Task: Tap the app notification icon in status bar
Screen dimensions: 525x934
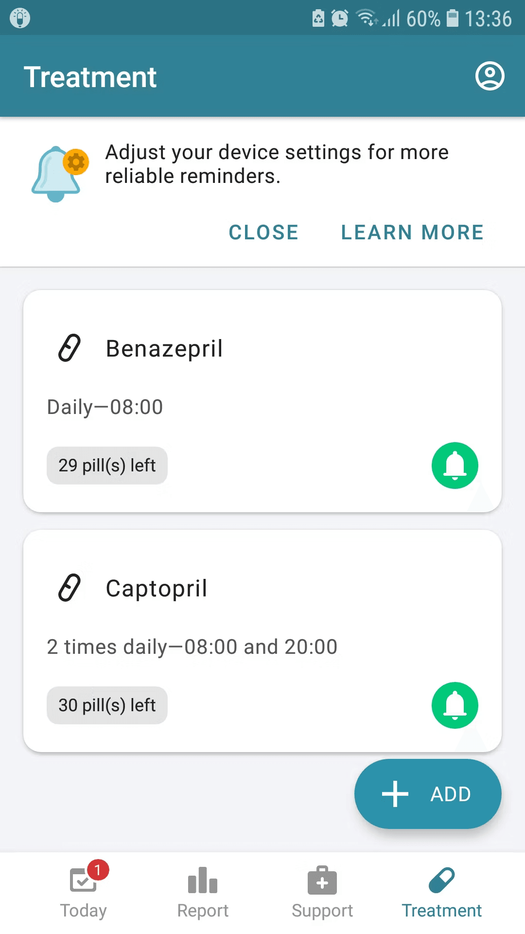Action: click(20, 18)
